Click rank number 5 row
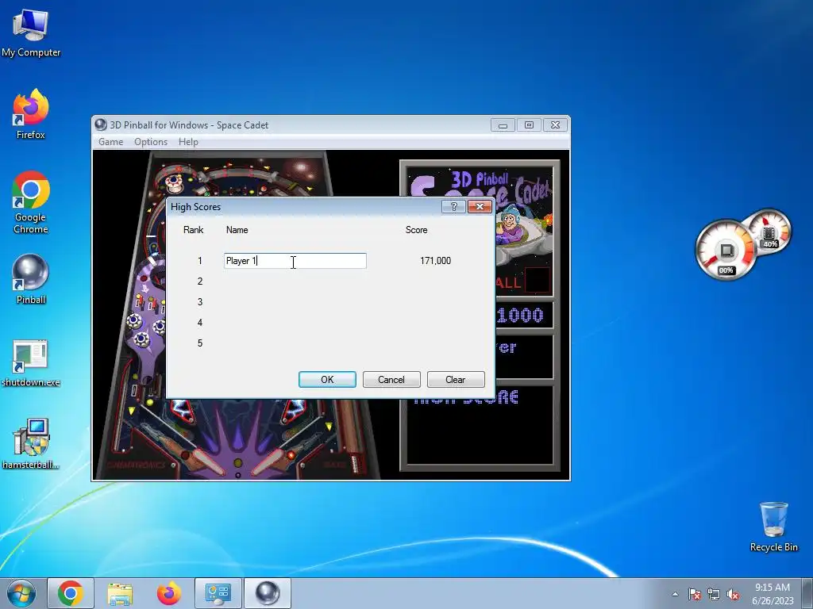This screenshot has width=813, height=609. tap(200, 343)
